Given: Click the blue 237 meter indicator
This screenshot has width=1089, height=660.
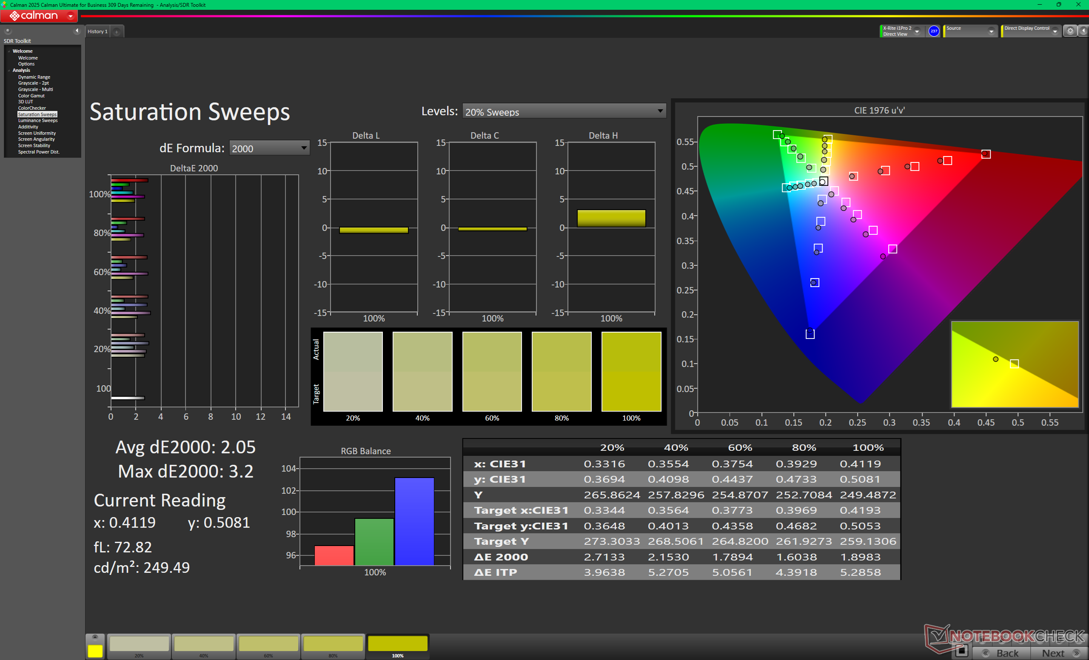Looking at the screenshot, I should point(933,31).
